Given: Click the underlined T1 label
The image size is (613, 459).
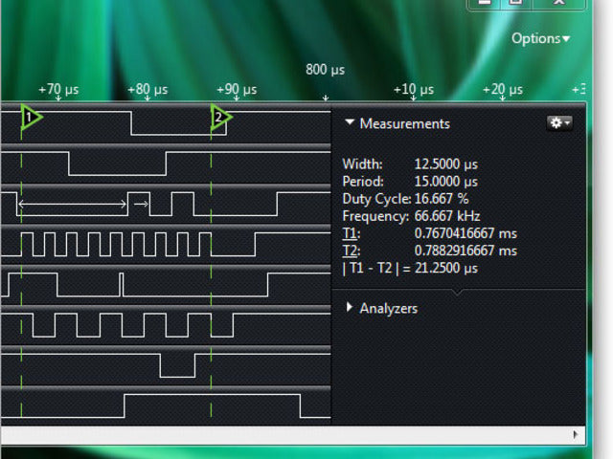Looking at the screenshot, I should 350,232.
